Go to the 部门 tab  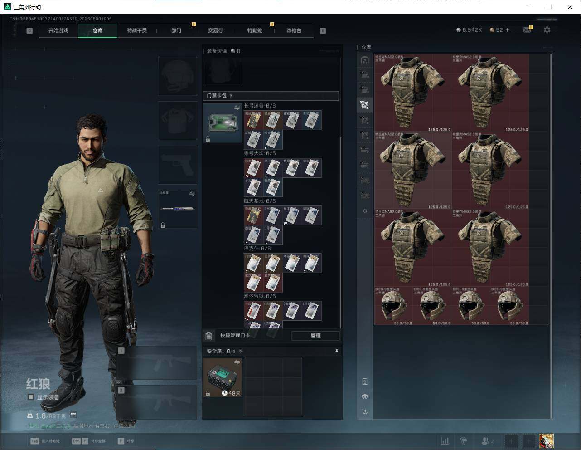pyautogui.click(x=176, y=30)
